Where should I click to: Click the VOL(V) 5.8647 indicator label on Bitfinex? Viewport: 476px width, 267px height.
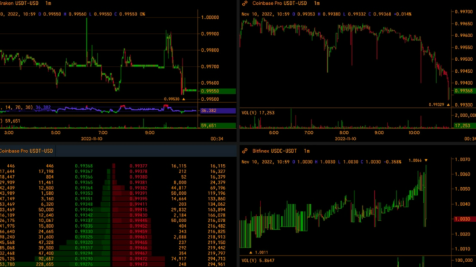click(258, 260)
